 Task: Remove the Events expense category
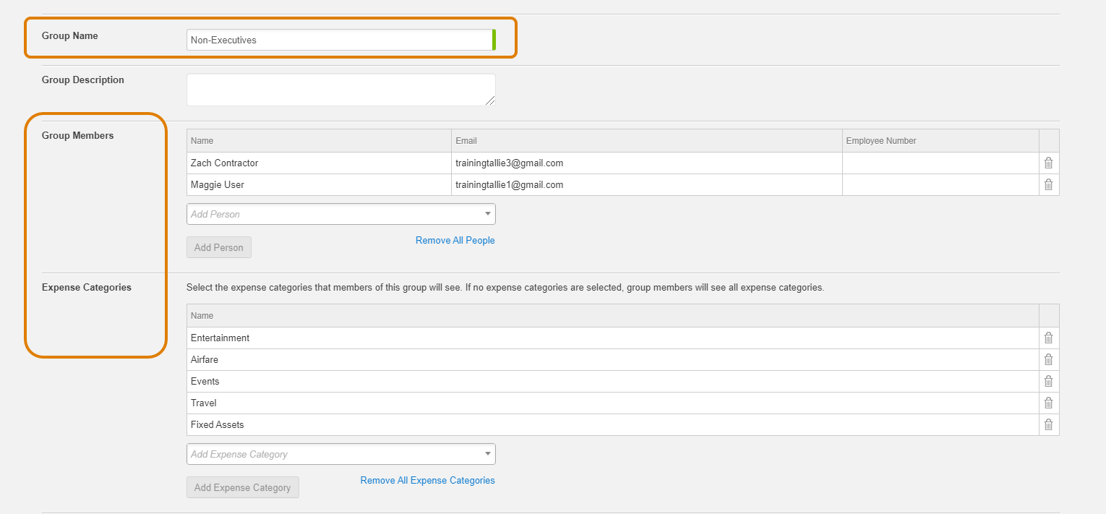click(1048, 382)
